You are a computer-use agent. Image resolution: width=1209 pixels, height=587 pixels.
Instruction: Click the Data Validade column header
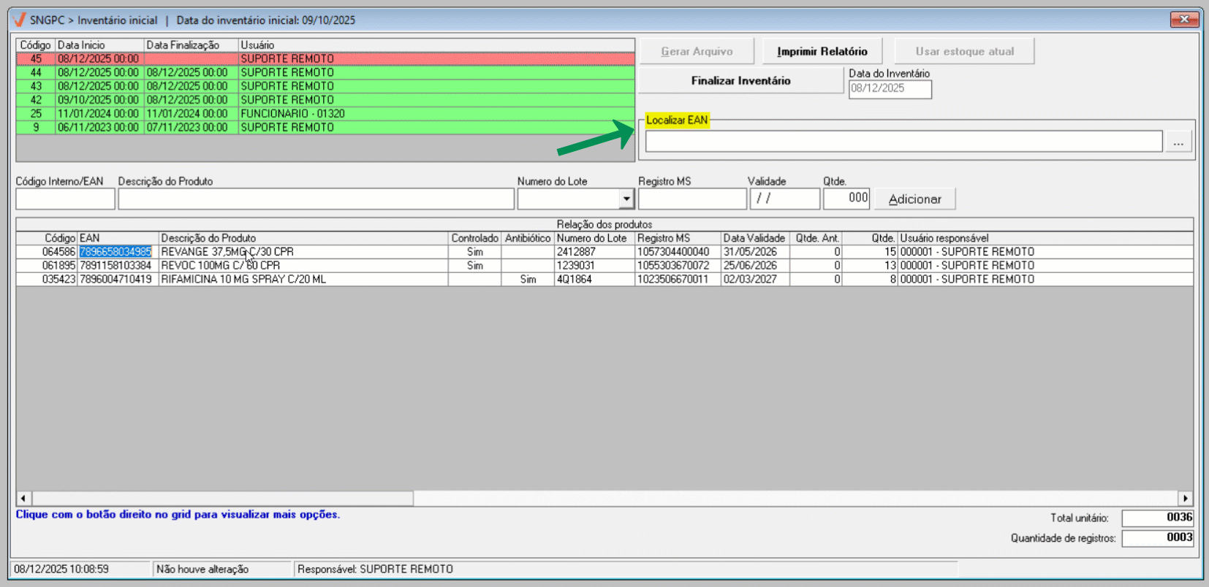[x=754, y=238]
